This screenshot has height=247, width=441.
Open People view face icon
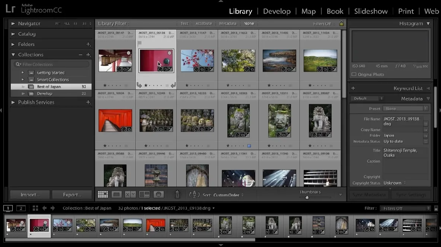[159, 195]
